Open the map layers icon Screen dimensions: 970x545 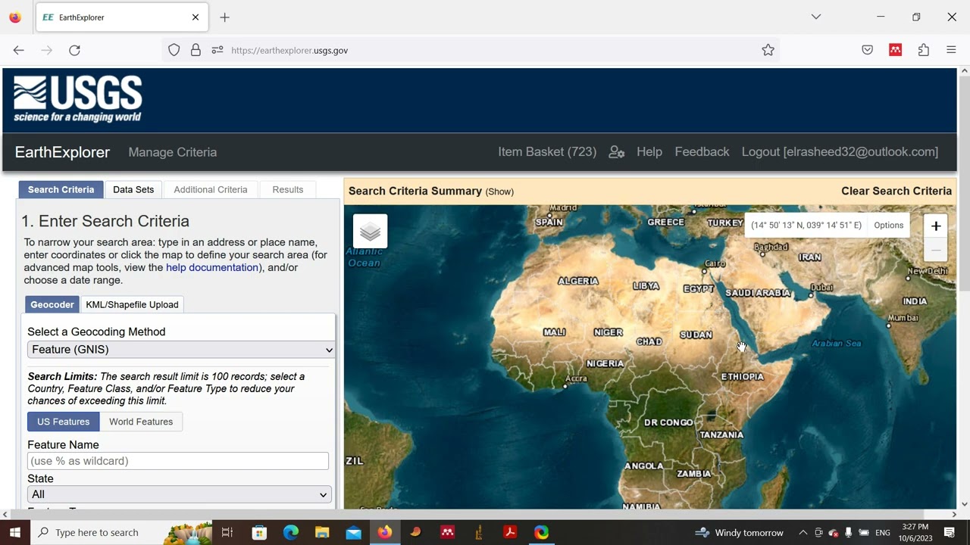[370, 231]
